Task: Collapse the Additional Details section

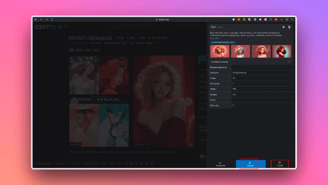Action: [x=289, y=62]
